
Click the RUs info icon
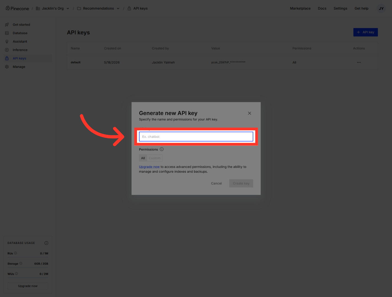[15, 253]
